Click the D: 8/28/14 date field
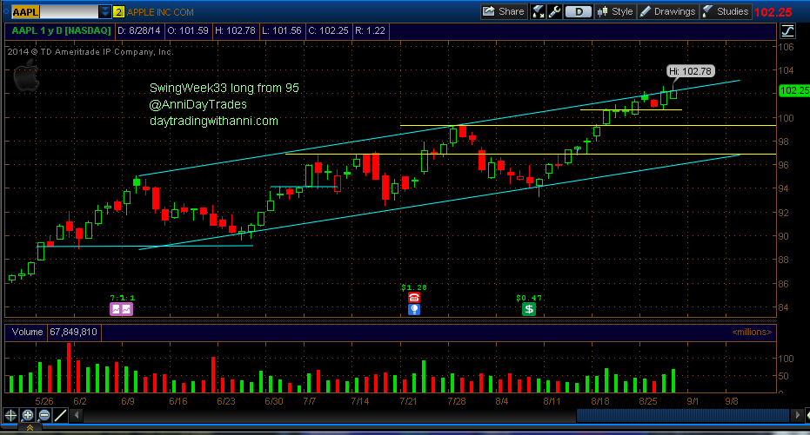 coord(139,31)
